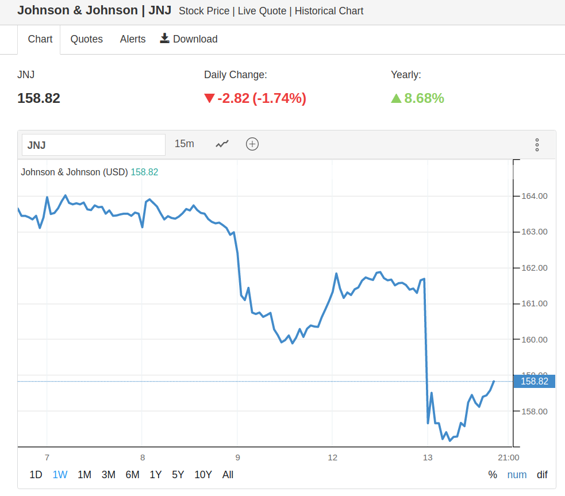Viewport: 565px width, 496px height.
Task: Choose the 3M time range
Action: point(109,475)
